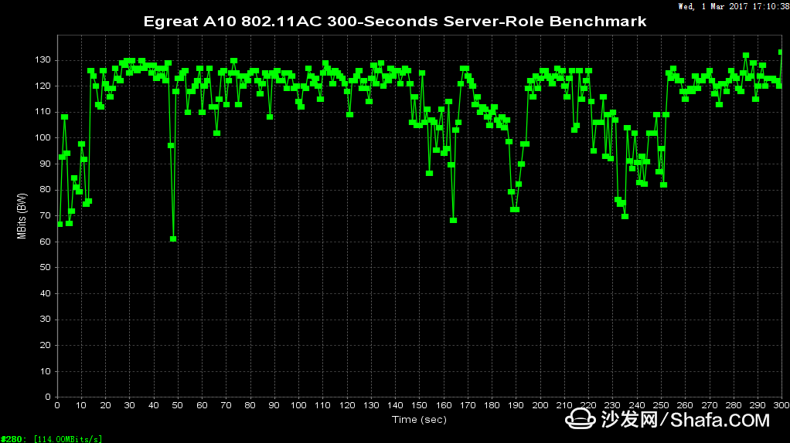
Task: Select the 70 tick on the MBits axis
Action: (46, 216)
